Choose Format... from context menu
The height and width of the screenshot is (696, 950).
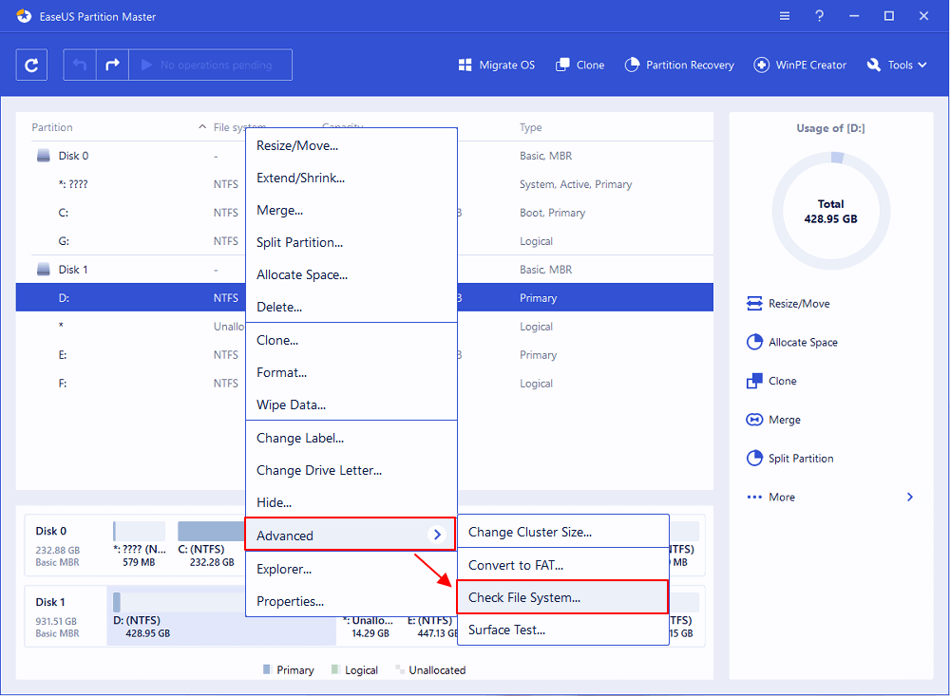tap(351, 372)
